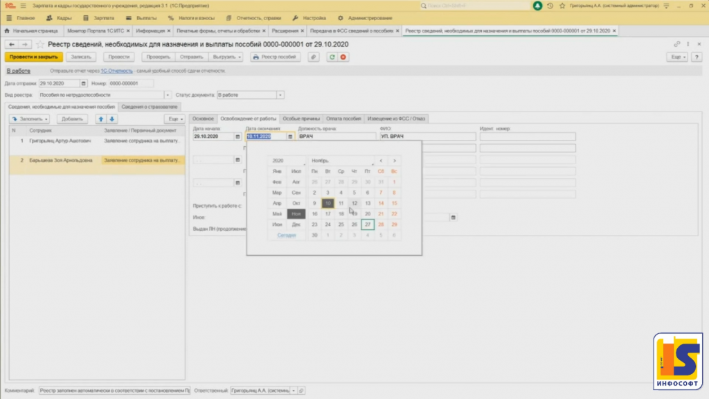Image resolution: width=709 pixels, height=399 pixels.
Task: Move row up with the blue up arrow
Action: (101, 119)
